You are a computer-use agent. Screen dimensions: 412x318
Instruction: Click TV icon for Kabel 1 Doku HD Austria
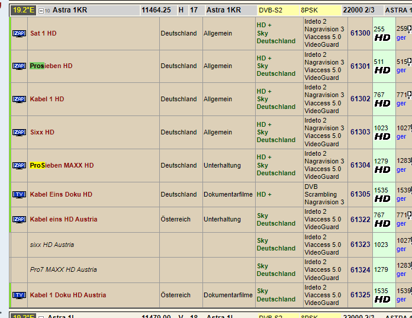[x=19, y=295]
